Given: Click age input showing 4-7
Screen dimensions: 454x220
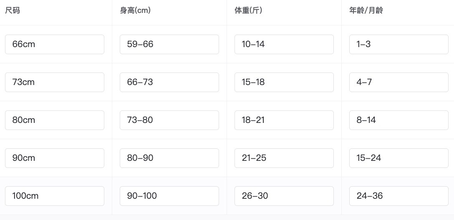Looking at the screenshot, I should coord(399,82).
